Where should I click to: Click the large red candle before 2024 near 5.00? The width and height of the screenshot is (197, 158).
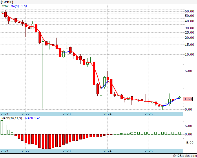pyautogui.click(x=94, y=74)
